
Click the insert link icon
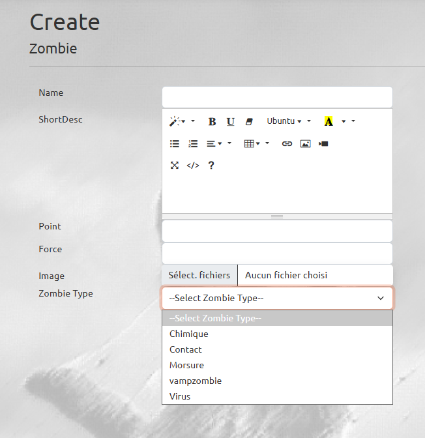(x=287, y=143)
